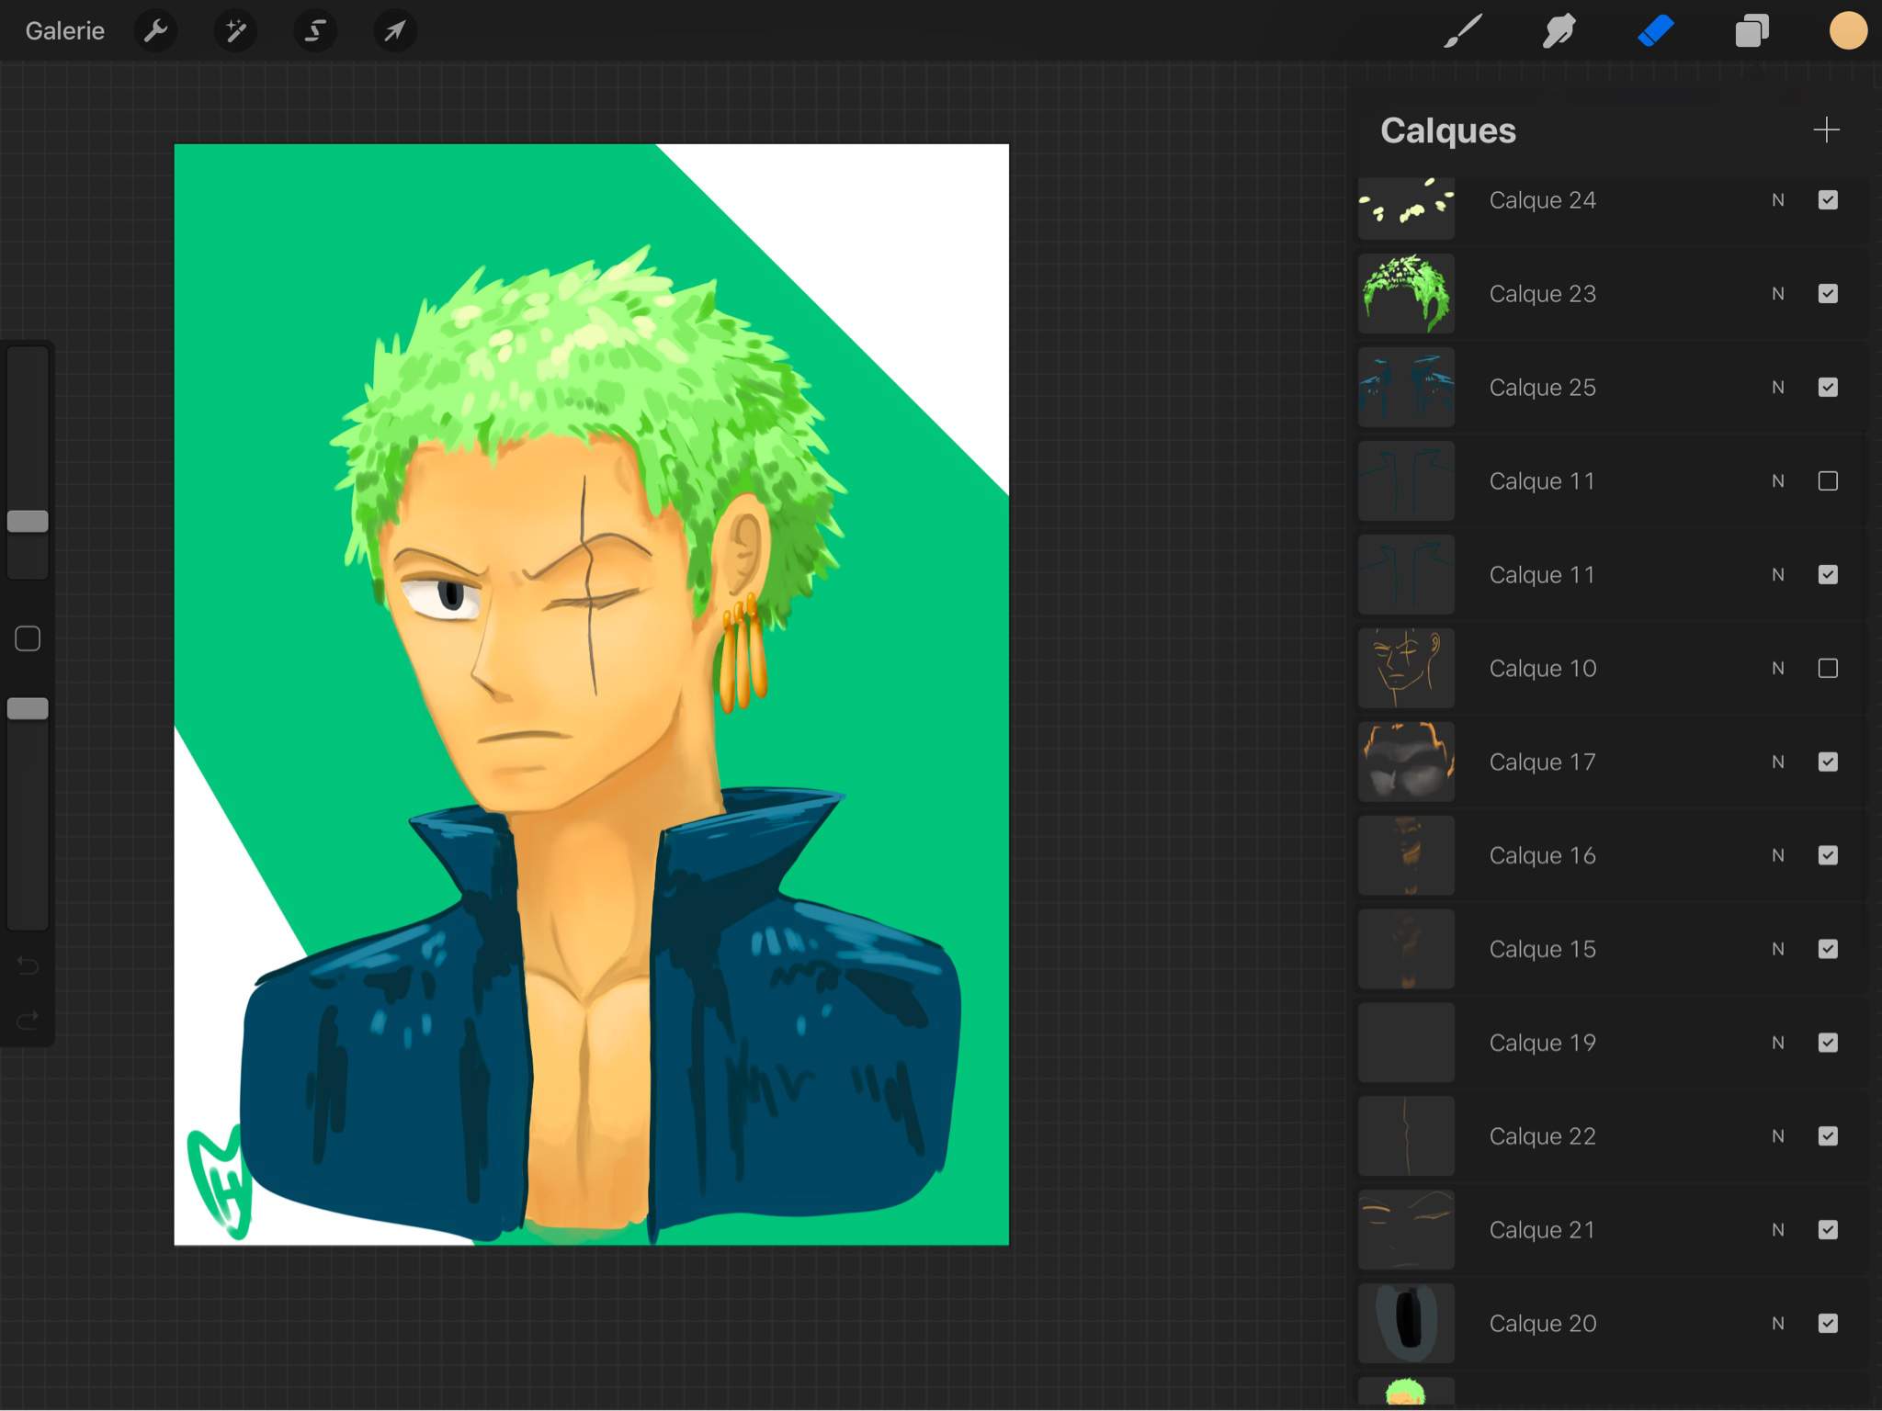Viewport: 1882px width, 1411px height.
Task: Select layer name Calque 22
Action: [x=1542, y=1137]
